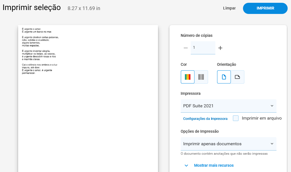Enable Imprimir em arquivo checkbox
This screenshot has height=172, width=291.
pyautogui.click(x=236, y=118)
